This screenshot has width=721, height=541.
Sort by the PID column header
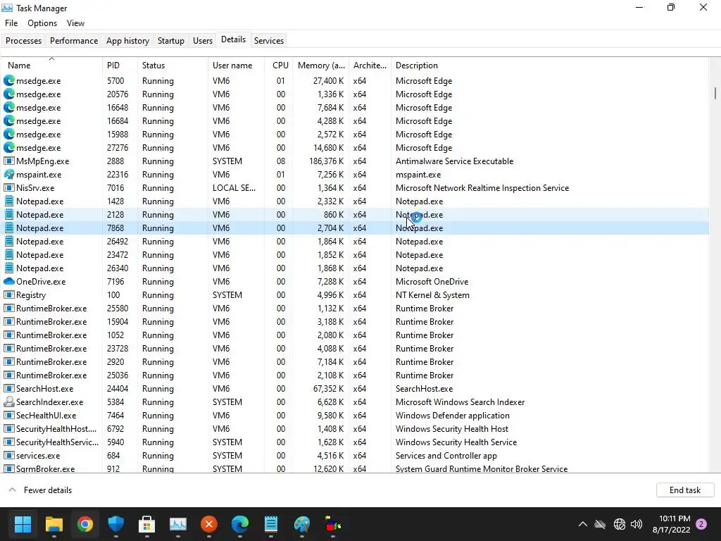pyautogui.click(x=120, y=66)
